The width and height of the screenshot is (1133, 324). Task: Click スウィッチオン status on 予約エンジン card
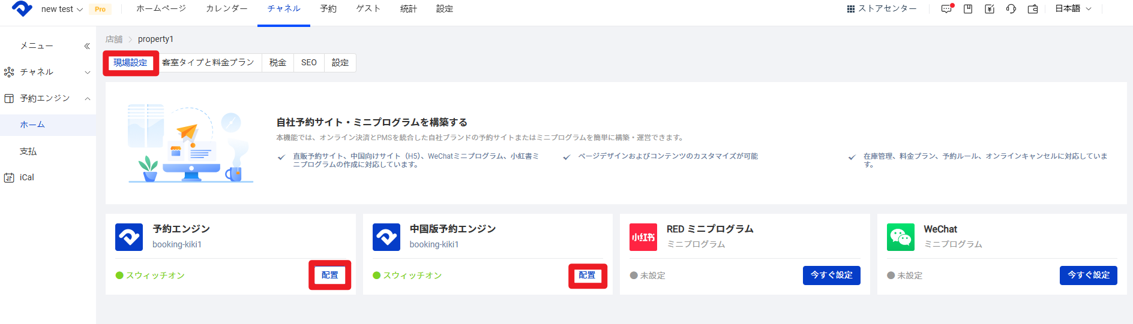[150, 275]
